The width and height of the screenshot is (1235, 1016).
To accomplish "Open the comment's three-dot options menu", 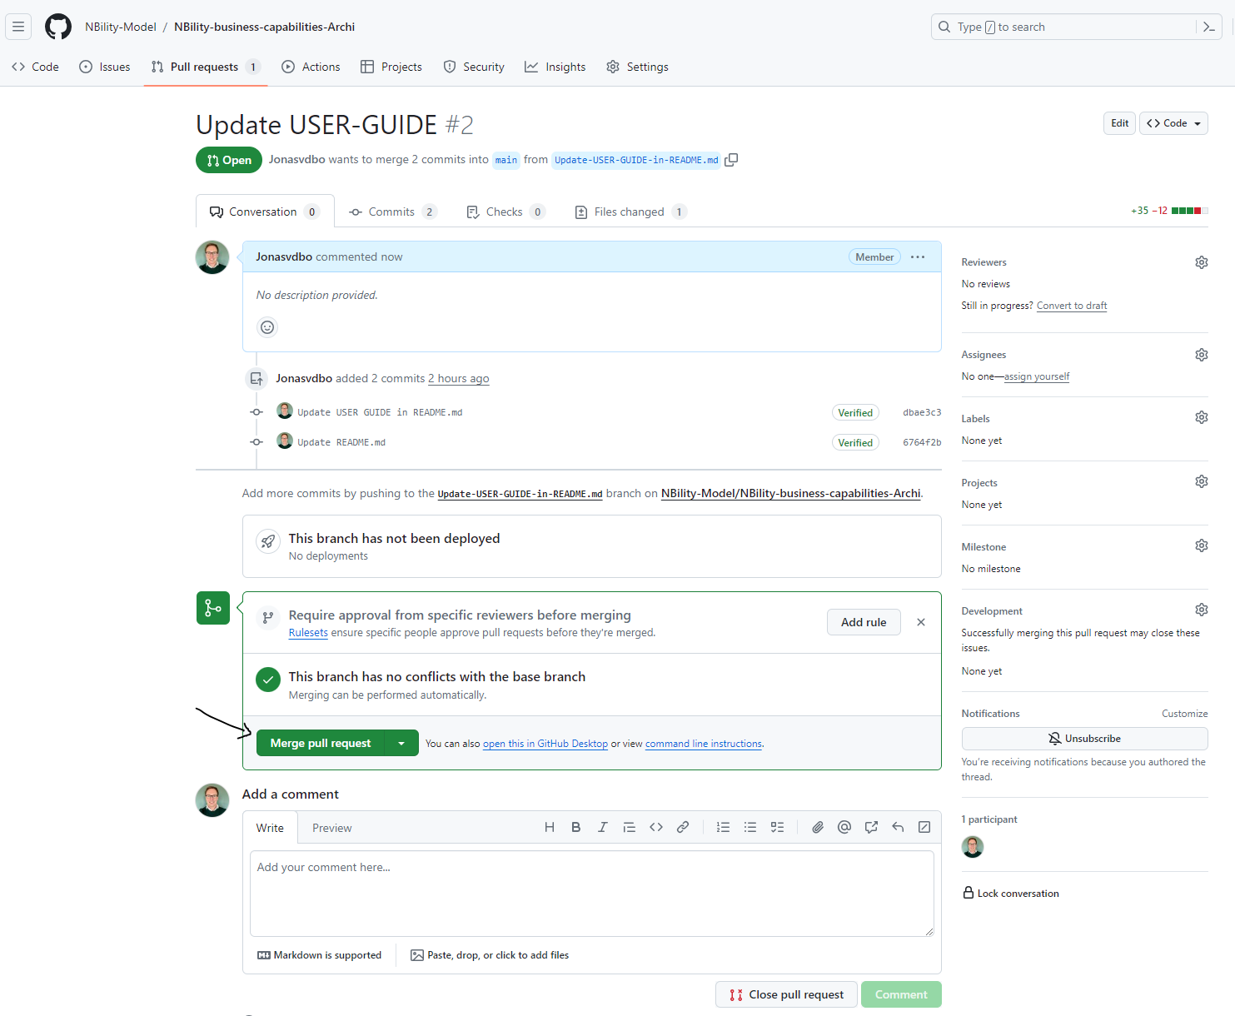I will [x=918, y=256].
